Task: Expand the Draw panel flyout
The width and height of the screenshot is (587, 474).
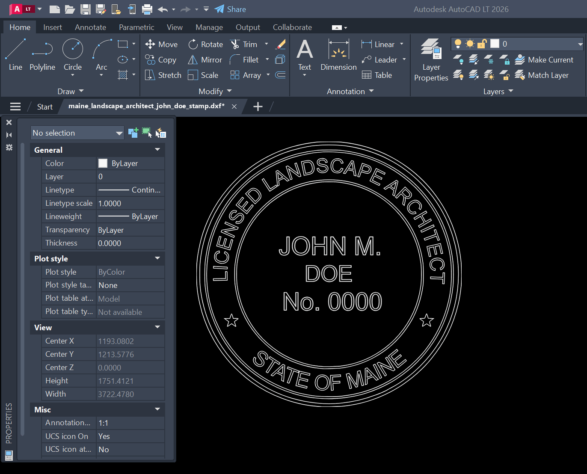Action: click(x=71, y=91)
